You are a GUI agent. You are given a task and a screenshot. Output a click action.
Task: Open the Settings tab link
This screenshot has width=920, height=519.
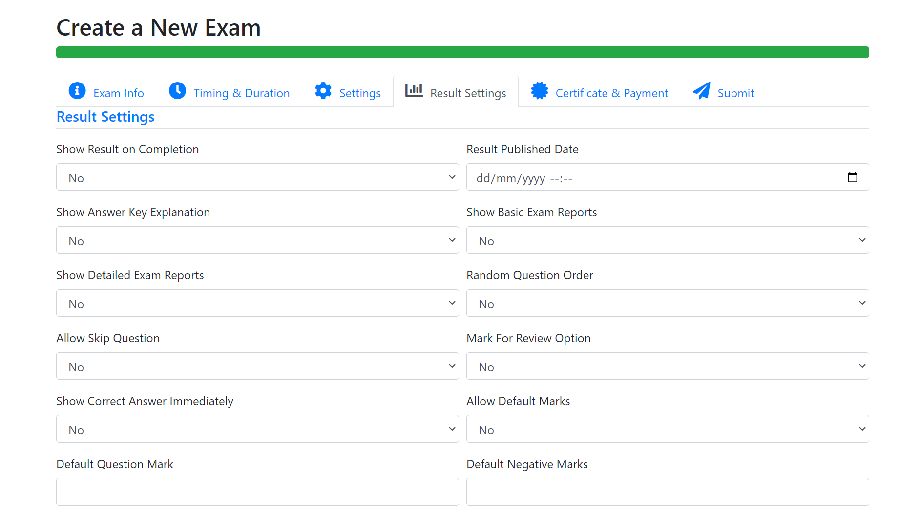point(360,93)
